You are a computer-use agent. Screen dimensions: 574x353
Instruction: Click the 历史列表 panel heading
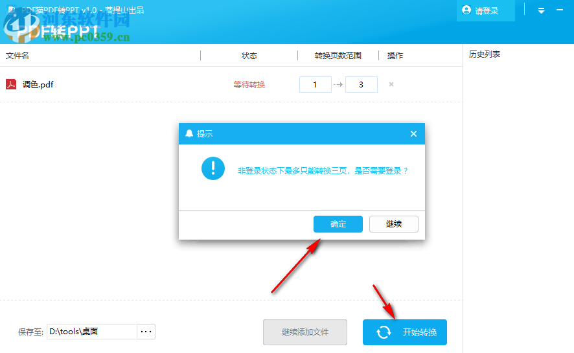pyautogui.click(x=485, y=54)
